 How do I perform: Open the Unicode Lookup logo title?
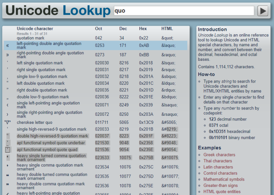pos(58,10)
